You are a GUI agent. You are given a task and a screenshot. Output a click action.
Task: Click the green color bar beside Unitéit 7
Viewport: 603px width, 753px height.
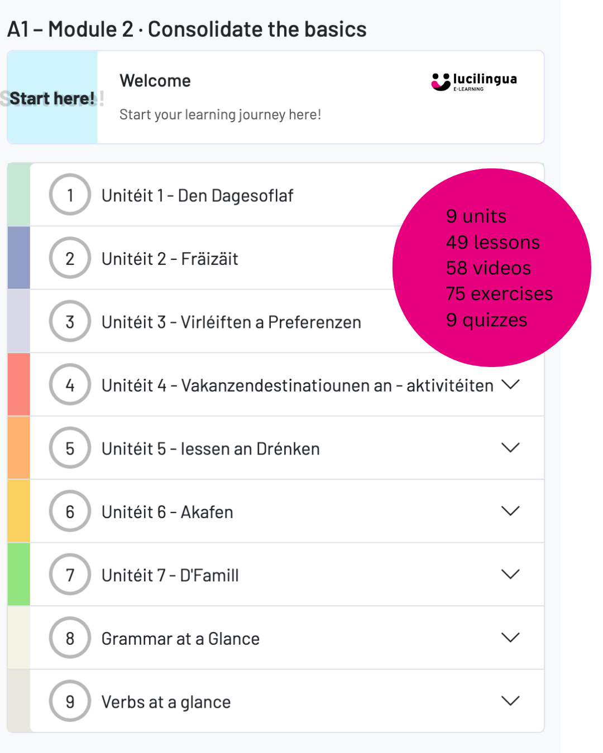pos(19,575)
